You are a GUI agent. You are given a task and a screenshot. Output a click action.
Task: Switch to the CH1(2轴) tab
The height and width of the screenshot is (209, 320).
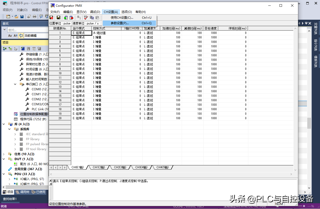[99, 167]
